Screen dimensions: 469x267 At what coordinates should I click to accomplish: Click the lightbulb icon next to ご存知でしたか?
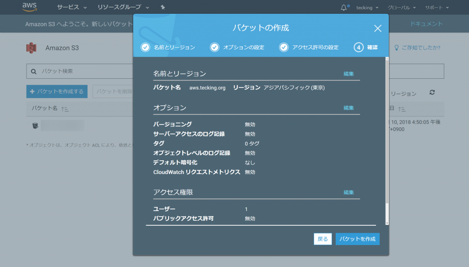click(x=397, y=48)
